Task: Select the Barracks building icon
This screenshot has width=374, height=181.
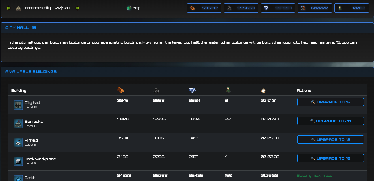Action: tap(18, 123)
